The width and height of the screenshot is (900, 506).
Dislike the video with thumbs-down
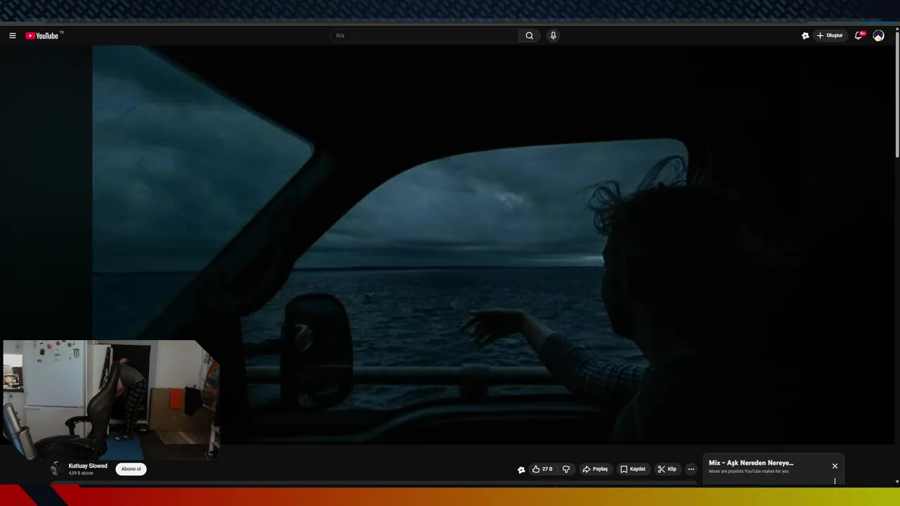point(566,469)
